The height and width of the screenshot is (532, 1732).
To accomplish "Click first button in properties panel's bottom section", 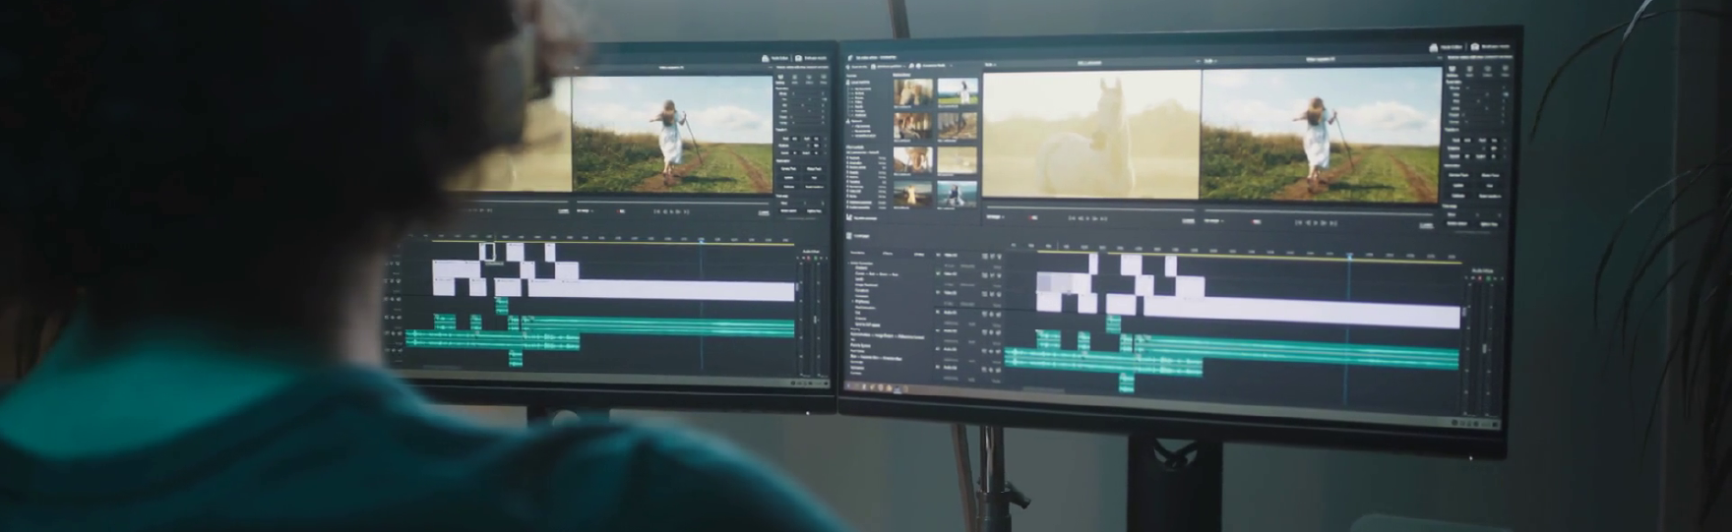I will (1454, 224).
